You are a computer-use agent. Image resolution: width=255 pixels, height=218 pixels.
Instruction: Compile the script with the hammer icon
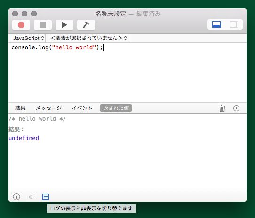point(86,25)
